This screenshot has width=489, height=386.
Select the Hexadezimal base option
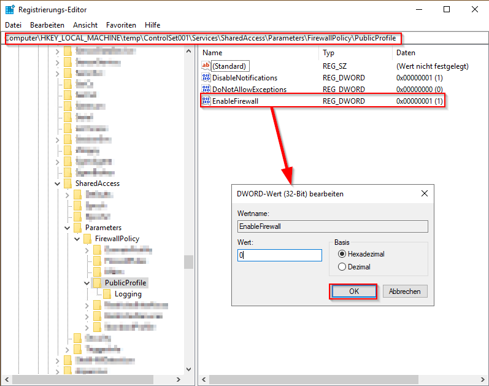click(342, 254)
